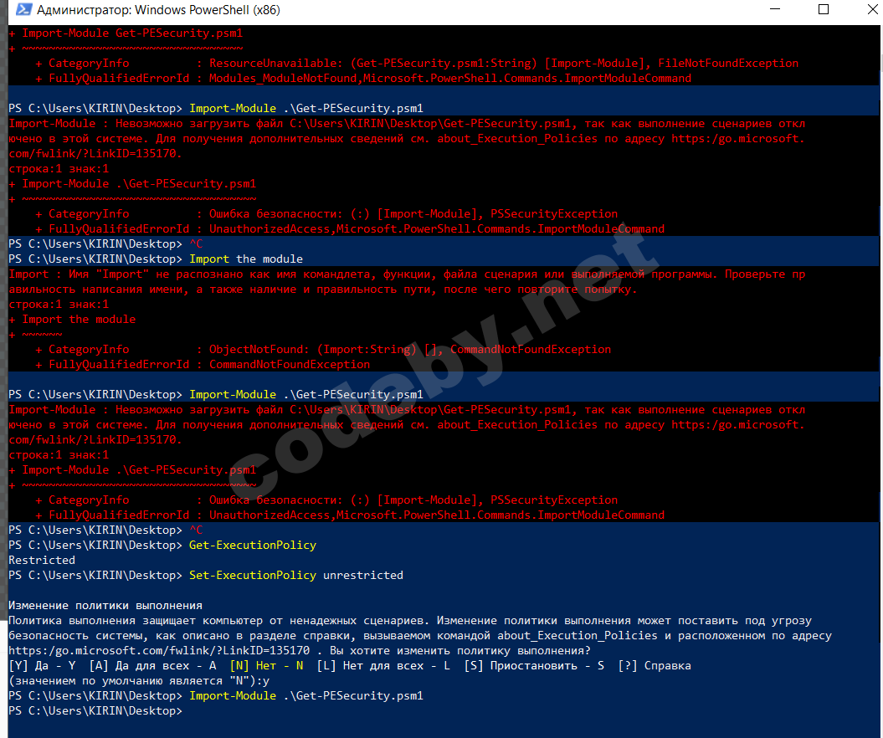The width and height of the screenshot is (883, 738).
Task: Click the 'ResourceUnavailable: (Get-PESecurity.psm1:String)' CategoryInfo line
Action: pyautogui.click(x=417, y=63)
